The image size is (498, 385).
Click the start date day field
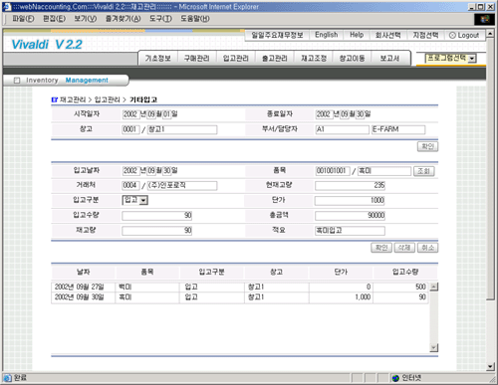point(166,114)
